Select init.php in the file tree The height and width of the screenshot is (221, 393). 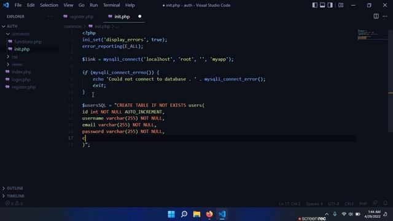(22, 49)
